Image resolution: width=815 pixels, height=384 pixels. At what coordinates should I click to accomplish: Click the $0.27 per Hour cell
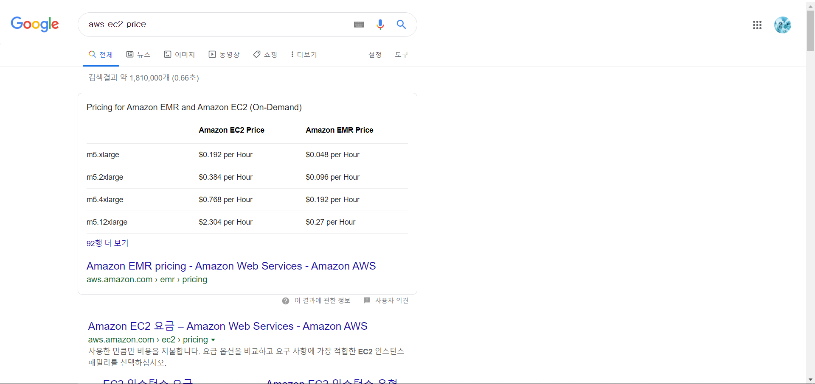point(331,222)
